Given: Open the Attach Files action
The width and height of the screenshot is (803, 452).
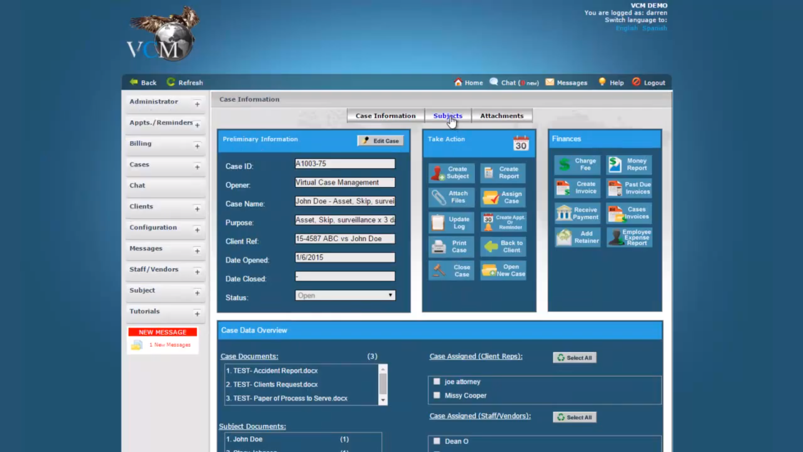Looking at the screenshot, I should pyautogui.click(x=439, y=197).
